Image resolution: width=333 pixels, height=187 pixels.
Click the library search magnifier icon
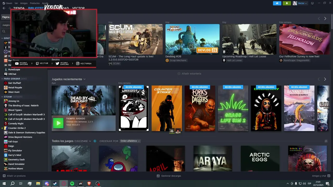coord(4,31)
